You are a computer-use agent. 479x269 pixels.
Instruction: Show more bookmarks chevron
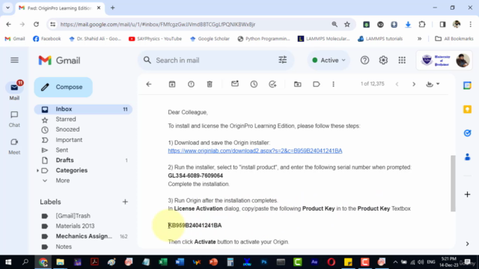(x=419, y=39)
